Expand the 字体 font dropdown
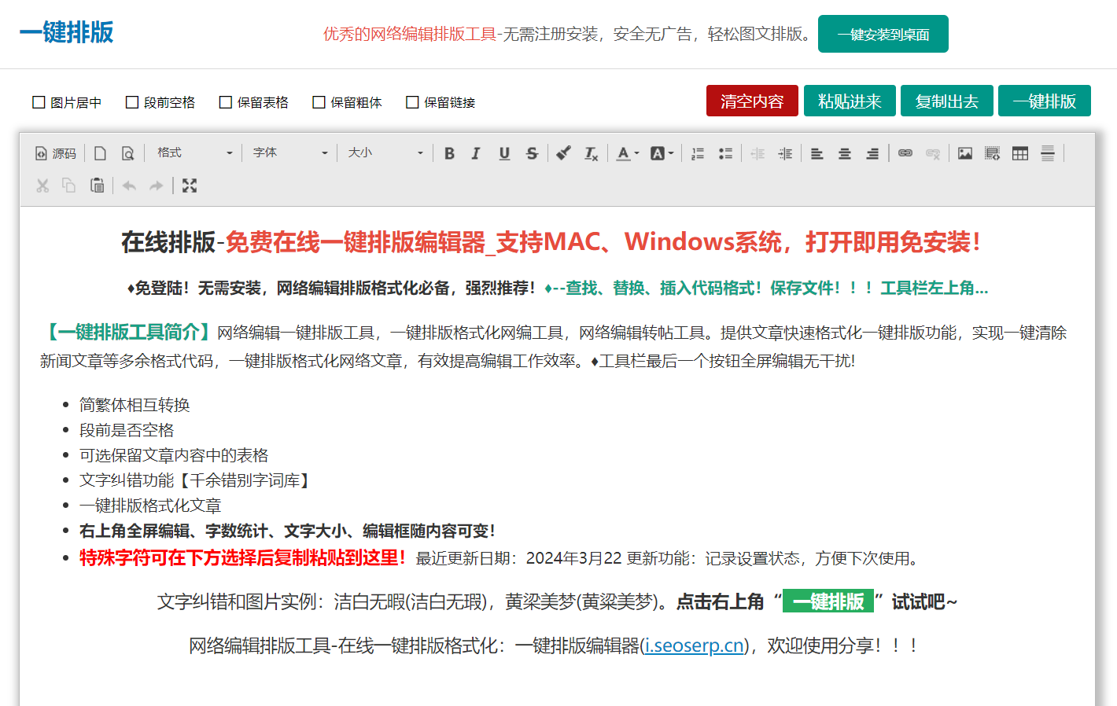Image resolution: width=1117 pixels, height=706 pixels. 289,153
